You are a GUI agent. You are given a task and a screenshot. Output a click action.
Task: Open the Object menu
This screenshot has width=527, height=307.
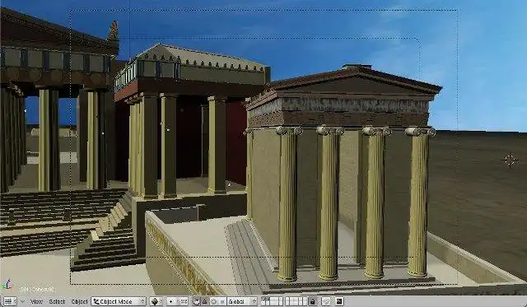tap(79, 301)
